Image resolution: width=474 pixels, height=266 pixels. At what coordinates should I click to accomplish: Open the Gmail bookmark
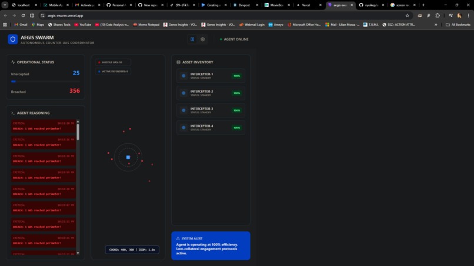point(21,25)
